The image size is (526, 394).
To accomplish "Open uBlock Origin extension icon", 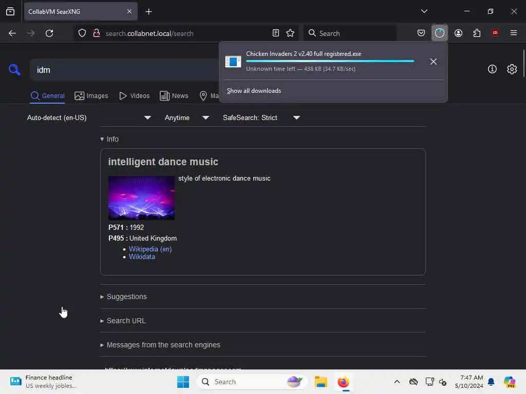I will point(495,33).
